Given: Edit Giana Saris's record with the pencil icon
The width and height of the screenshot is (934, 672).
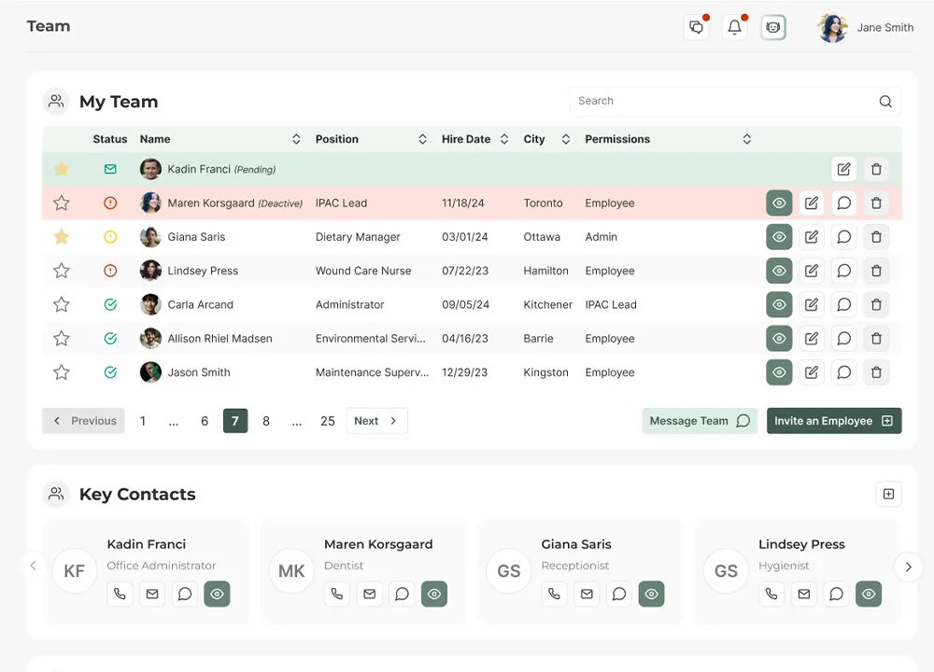Looking at the screenshot, I should [812, 236].
